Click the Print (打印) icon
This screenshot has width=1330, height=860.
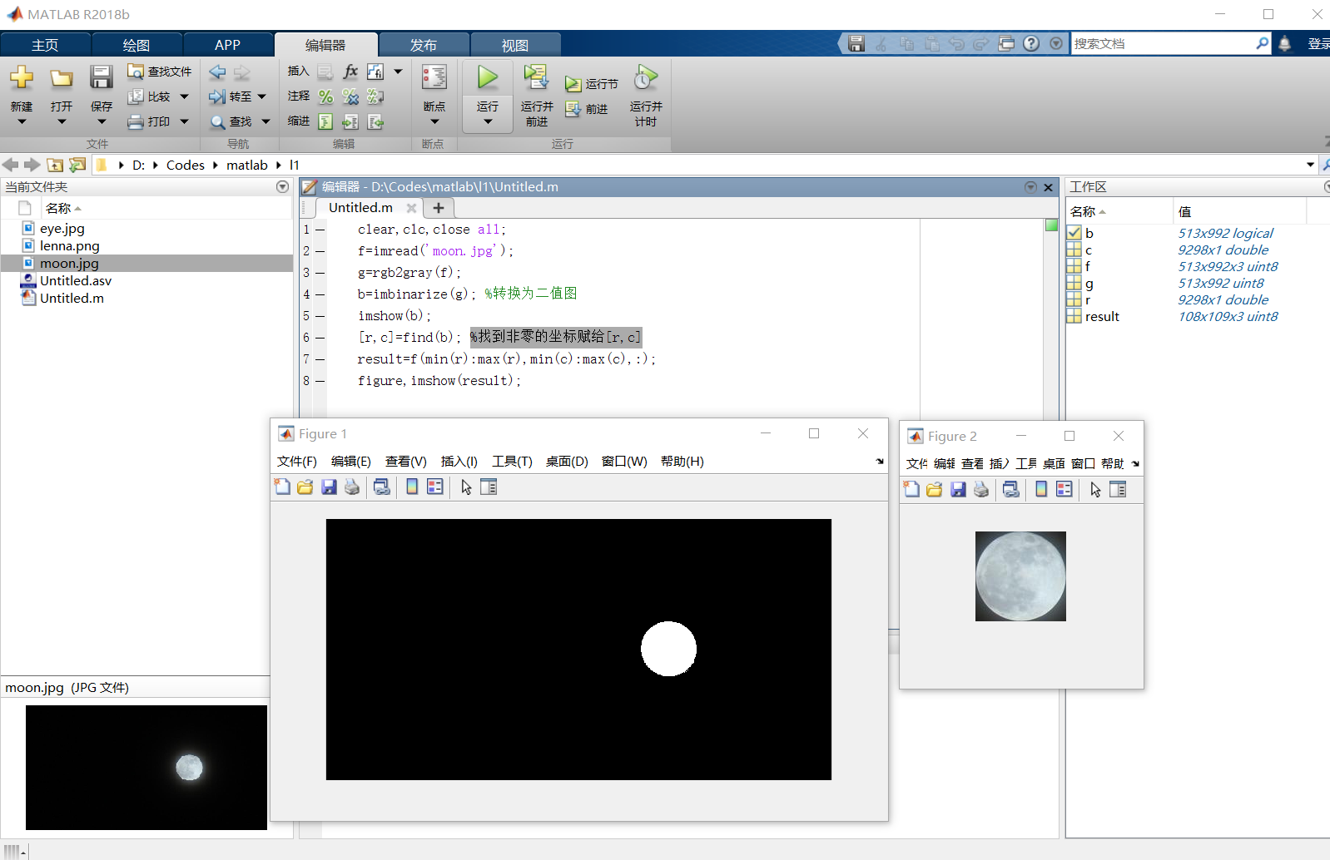(x=136, y=121)
